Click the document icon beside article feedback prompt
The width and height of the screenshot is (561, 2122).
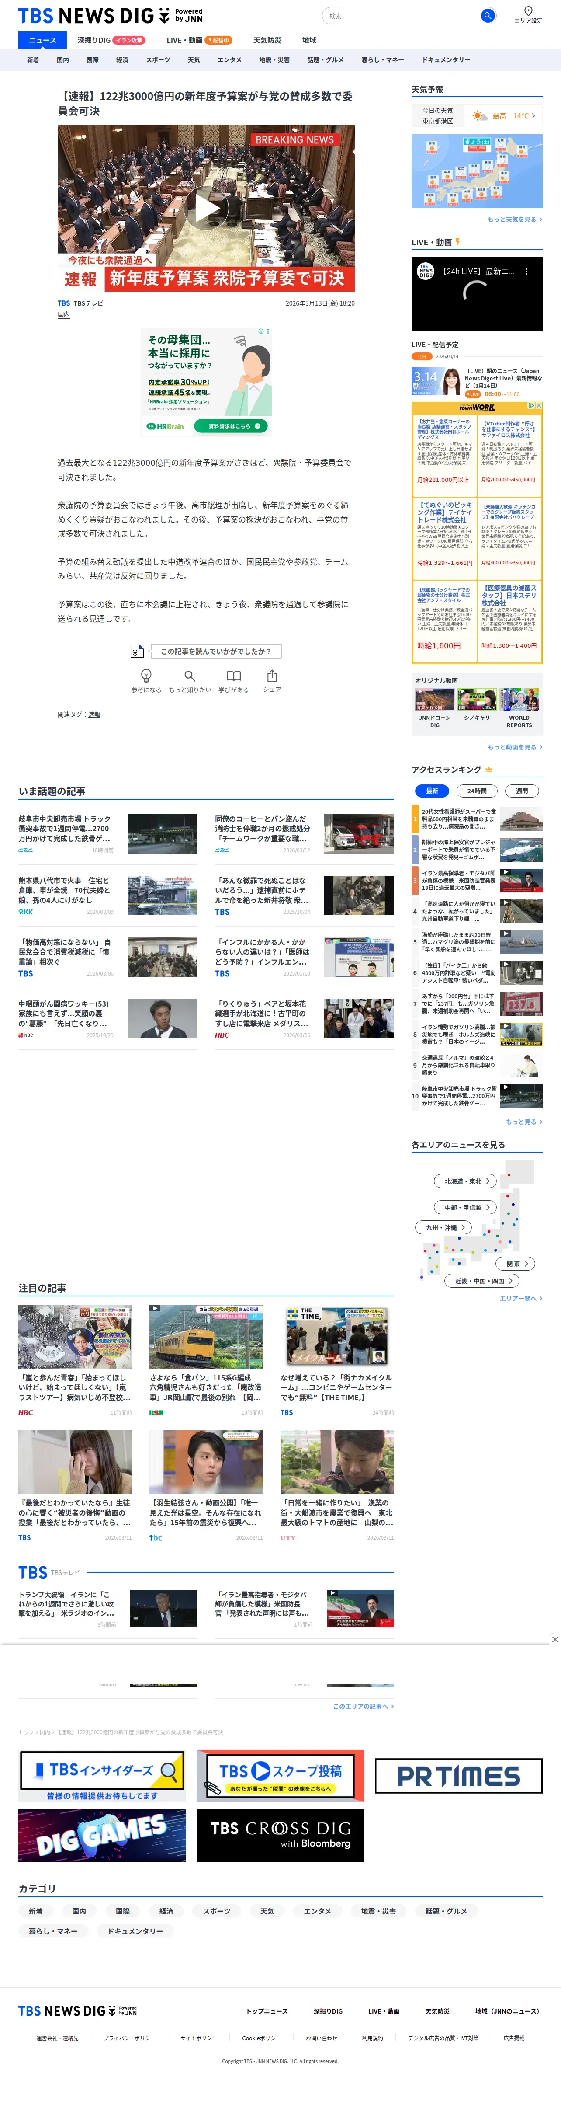click(137, 652)
